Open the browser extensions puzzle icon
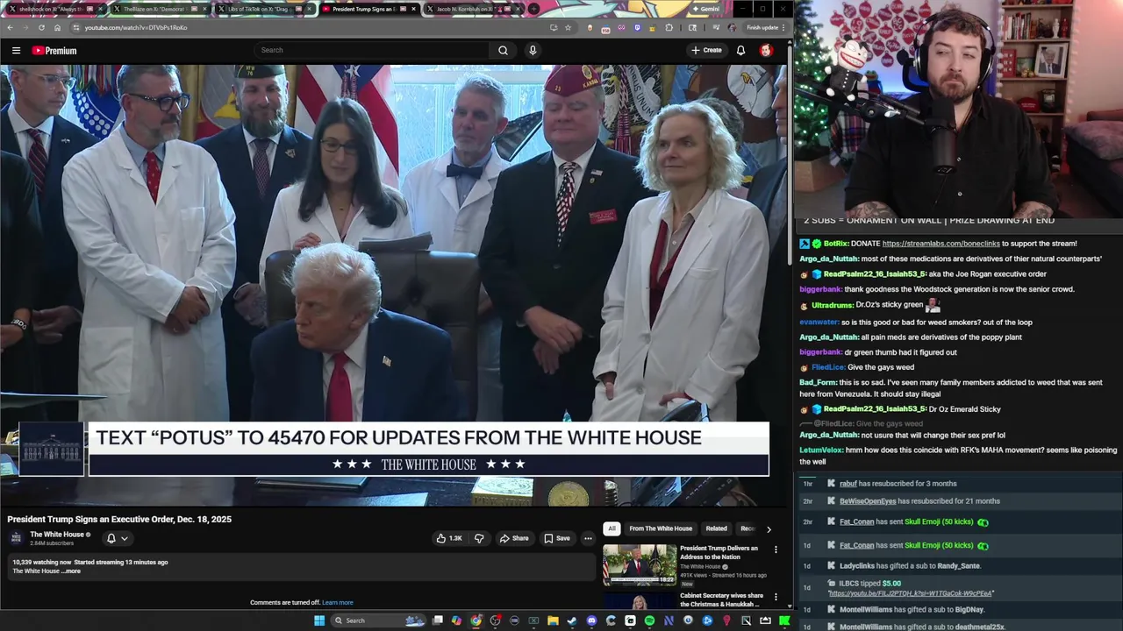The width and height of the screenshot is (1123, 631). click(x=669, y=27)
